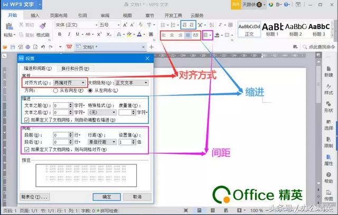Align text left in ribbon

click(164, 35)
